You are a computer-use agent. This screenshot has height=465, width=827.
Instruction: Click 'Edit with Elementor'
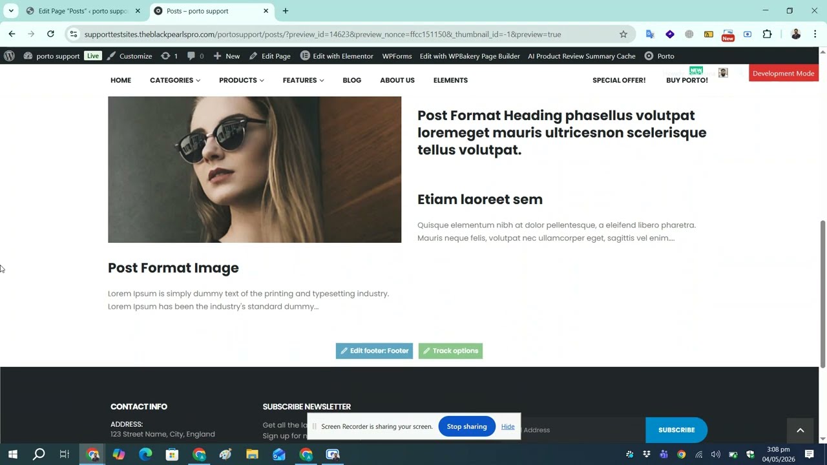point(337,56)
